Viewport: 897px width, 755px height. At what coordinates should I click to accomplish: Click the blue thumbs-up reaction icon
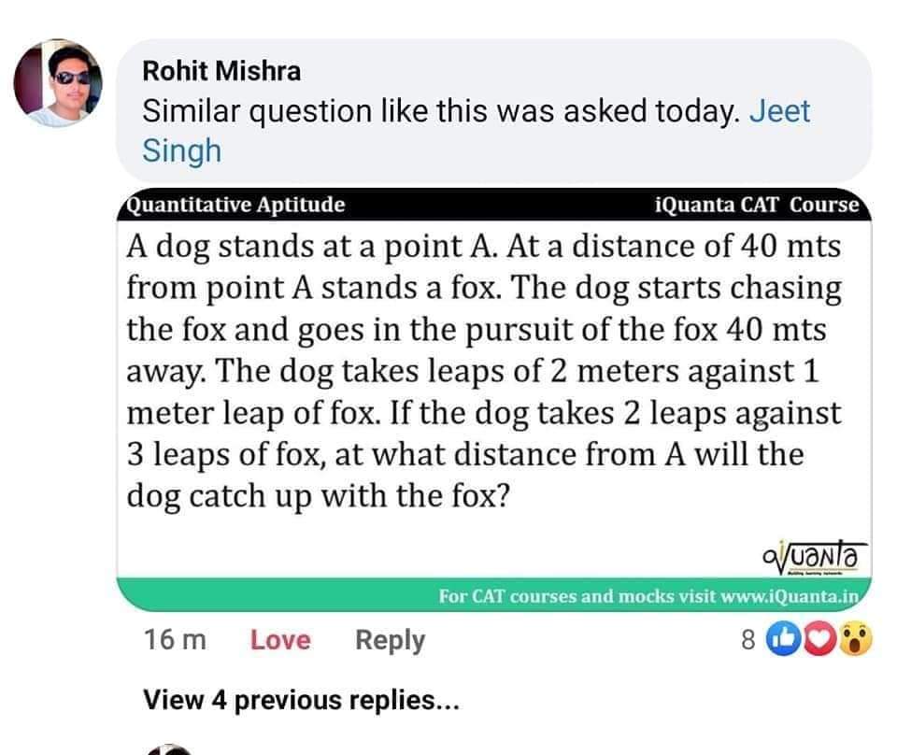coord(783,639)
